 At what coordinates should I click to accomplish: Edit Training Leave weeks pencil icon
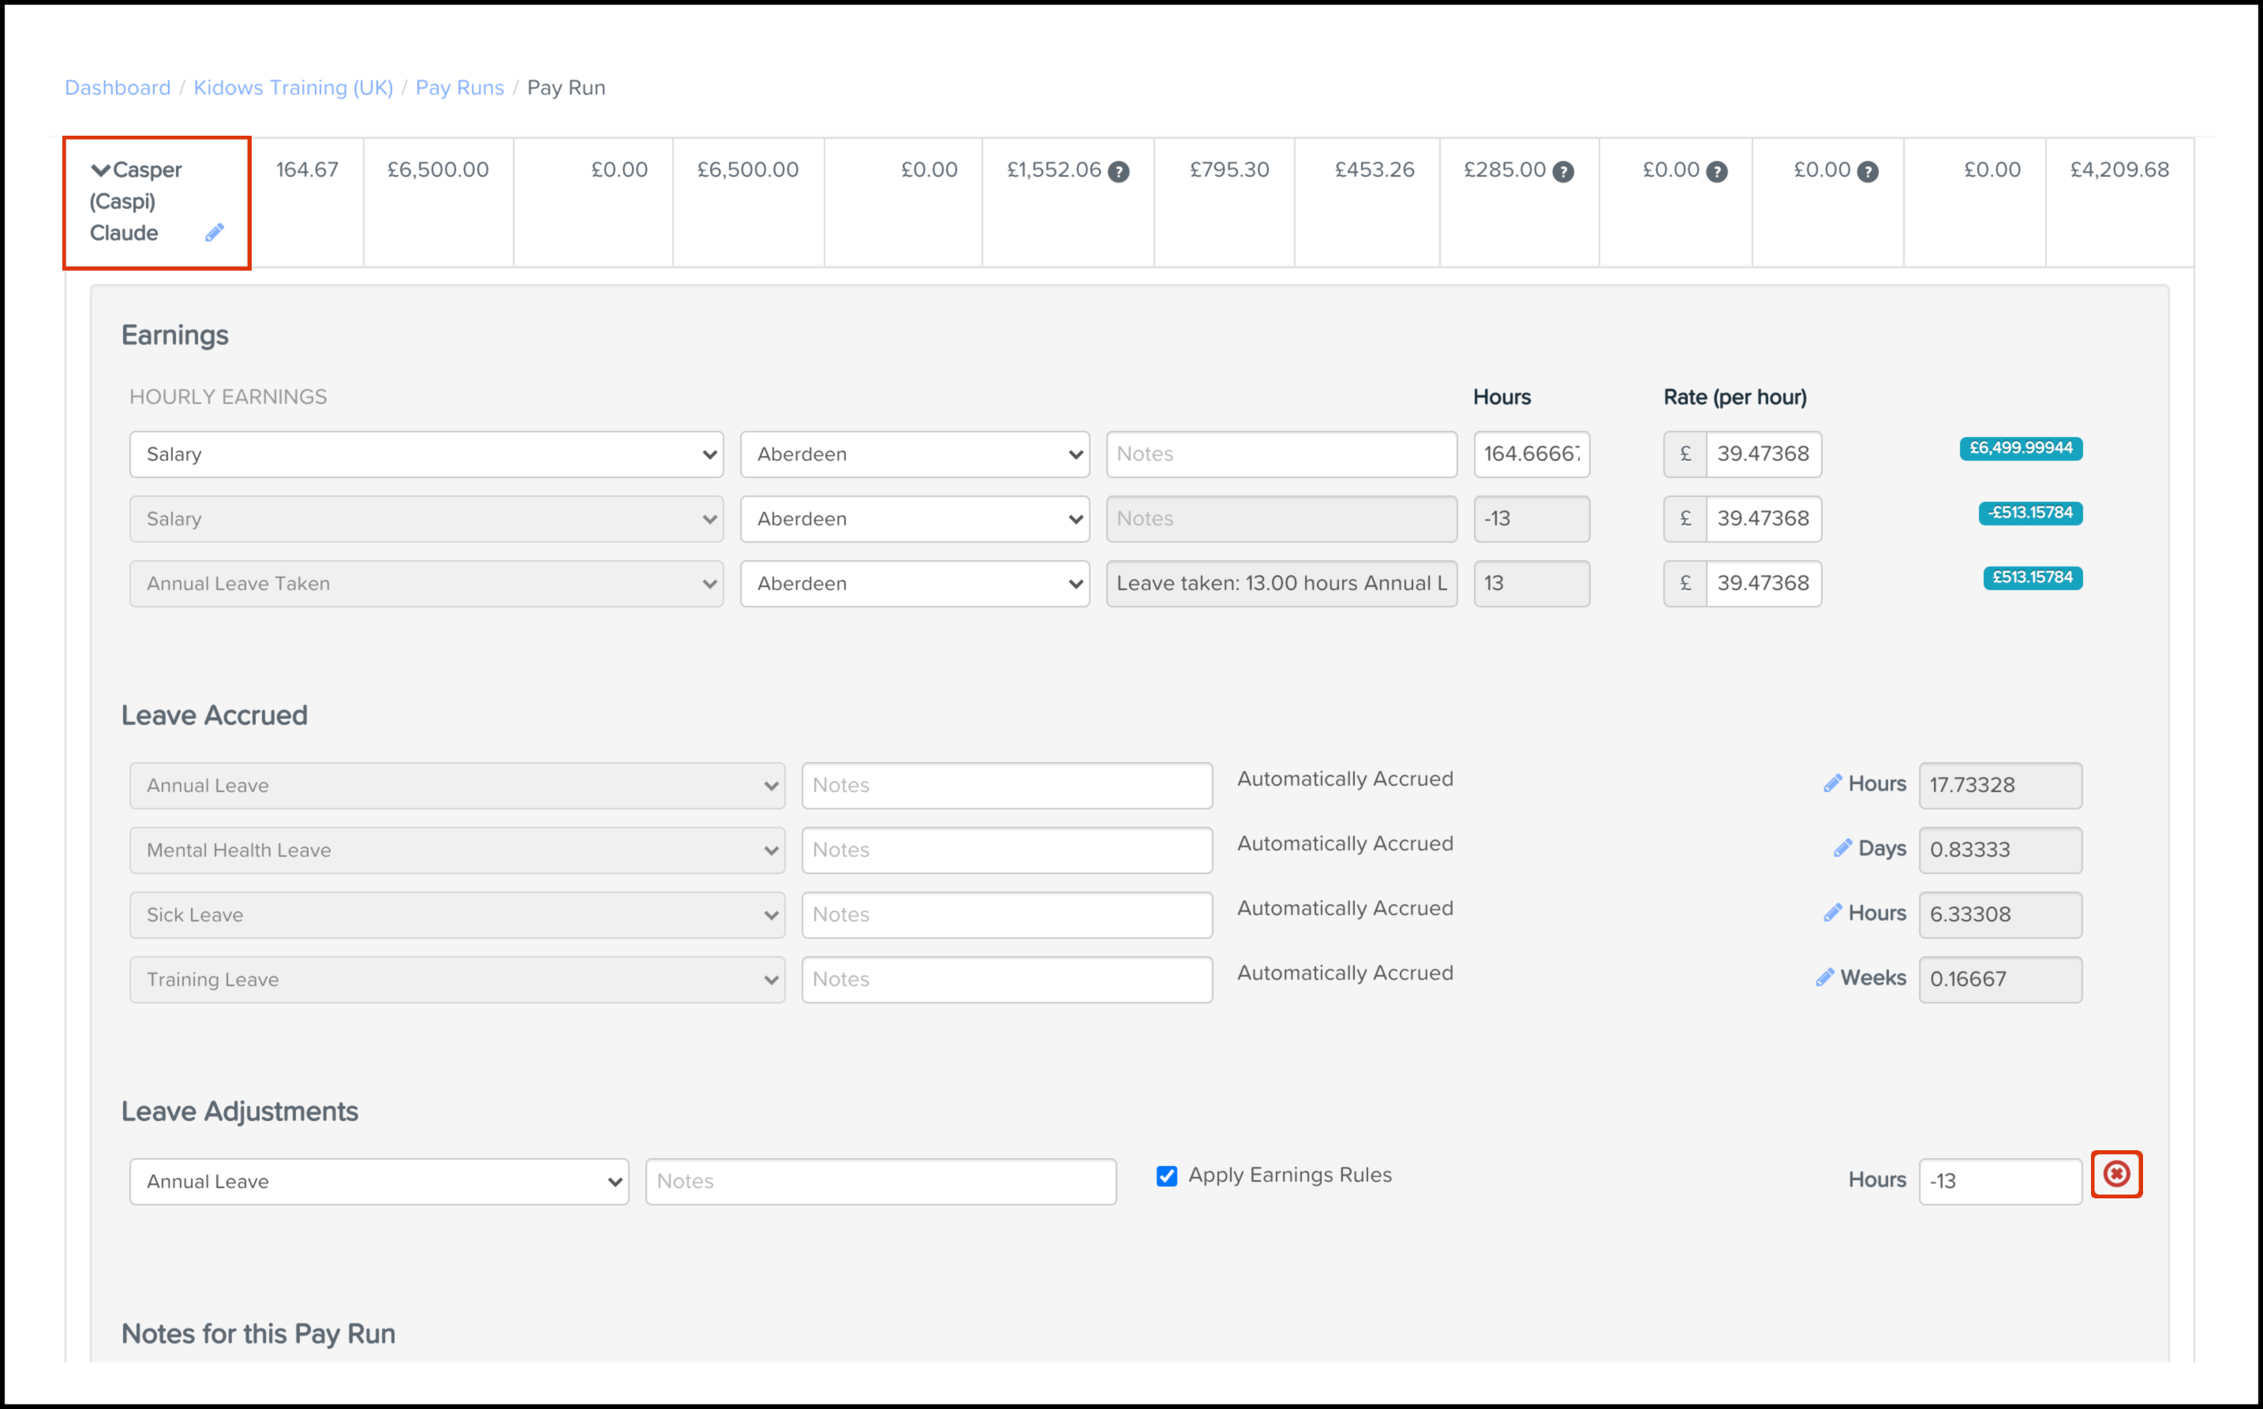[1825, 977]
